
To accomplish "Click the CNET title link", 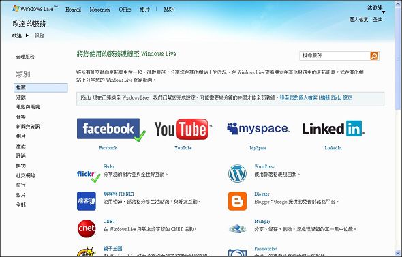I will coord(109,222).
